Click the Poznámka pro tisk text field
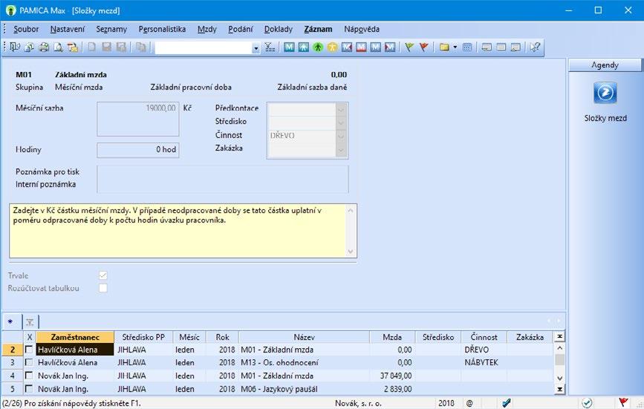 (223, 173)
